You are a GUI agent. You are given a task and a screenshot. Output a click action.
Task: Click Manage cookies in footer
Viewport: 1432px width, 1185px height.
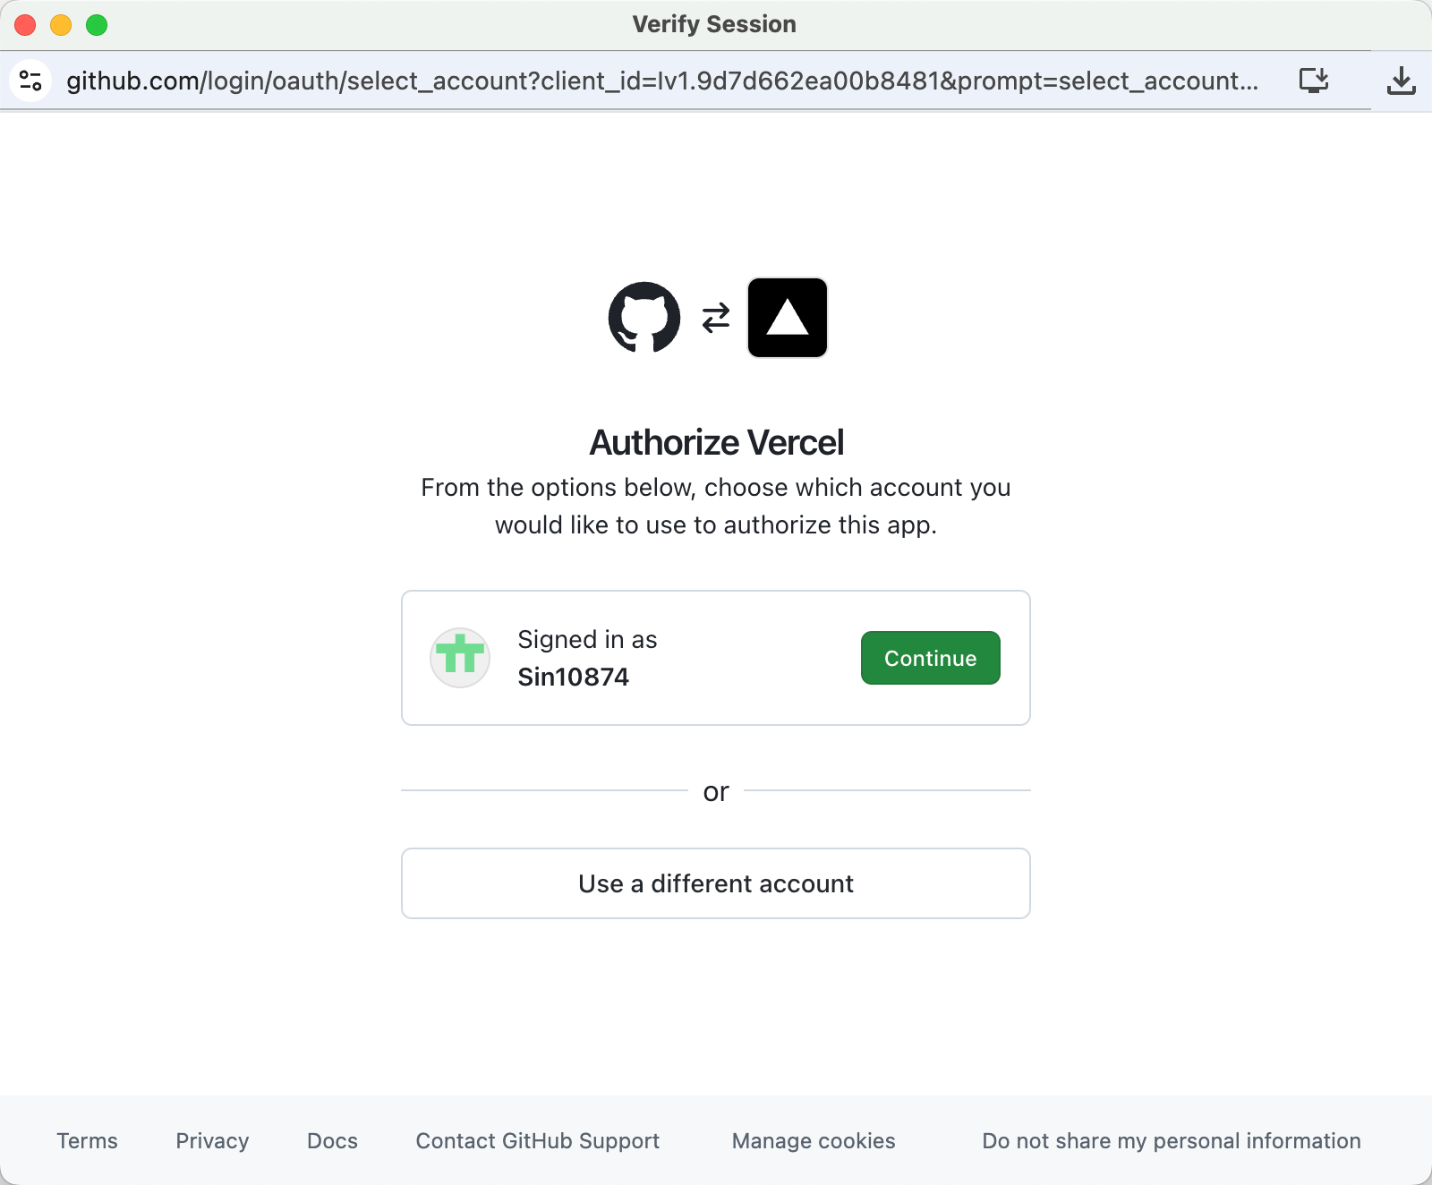(814, 1141)
